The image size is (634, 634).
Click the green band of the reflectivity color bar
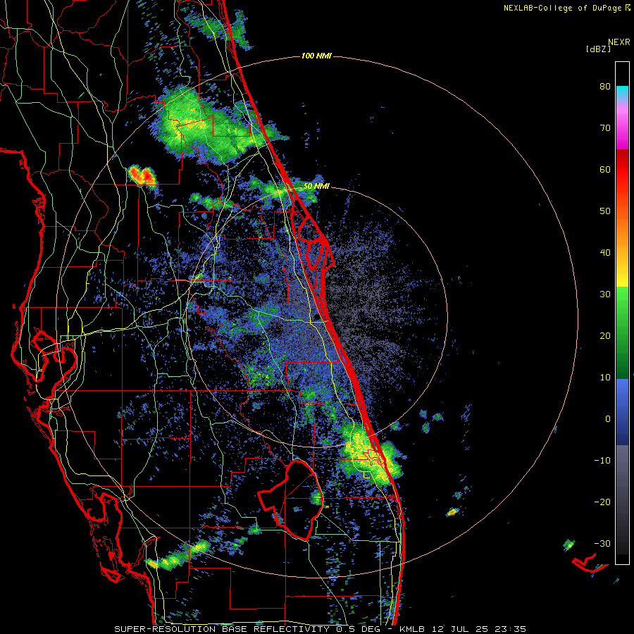(x=622, y=332)
